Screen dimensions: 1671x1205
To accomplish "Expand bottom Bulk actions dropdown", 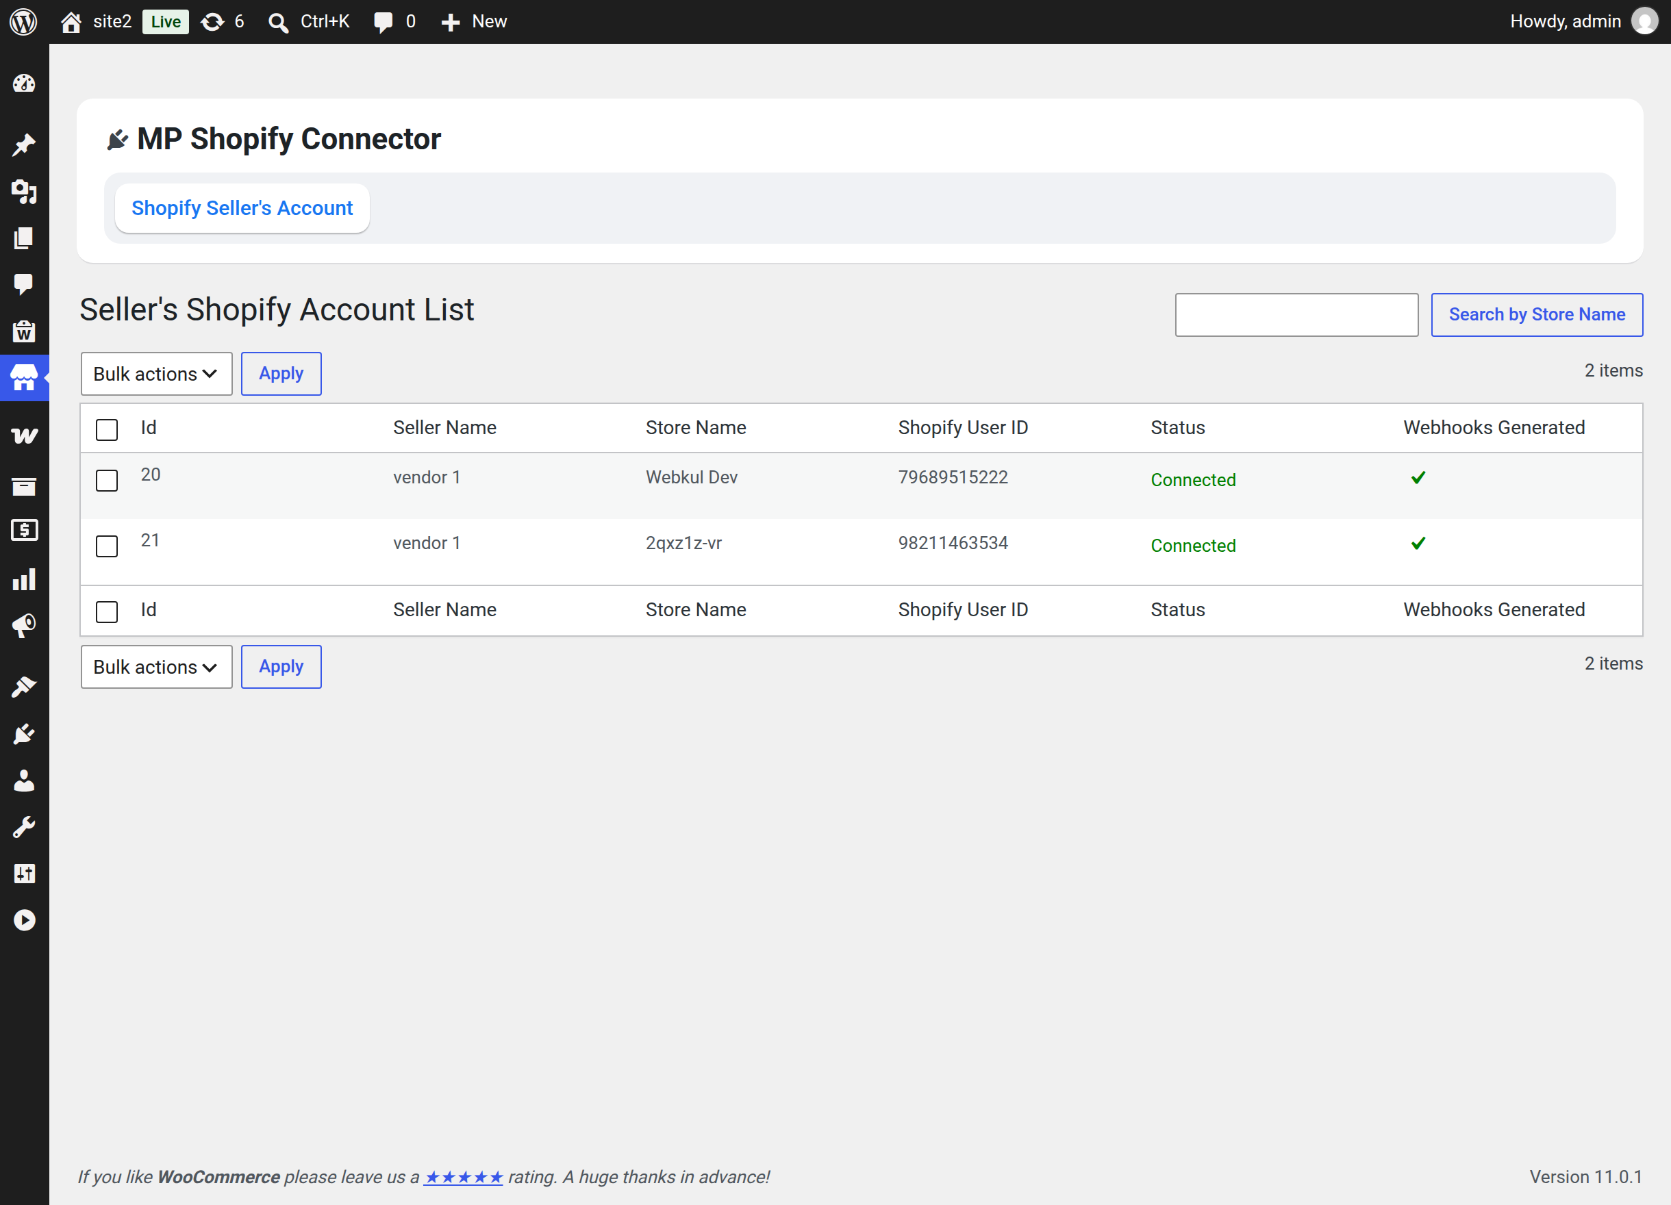I will click(x=156, y=668).
